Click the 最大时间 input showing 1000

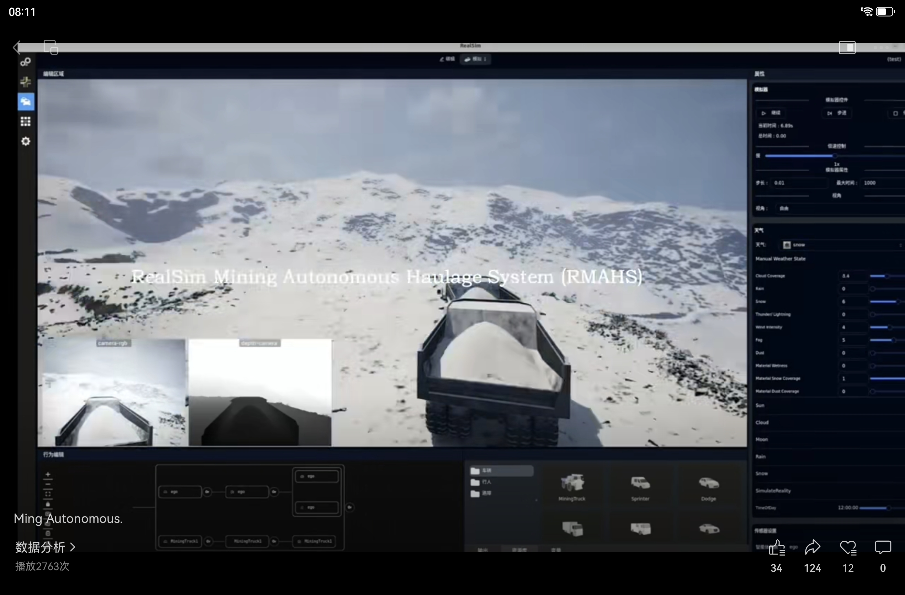point(883,183)
